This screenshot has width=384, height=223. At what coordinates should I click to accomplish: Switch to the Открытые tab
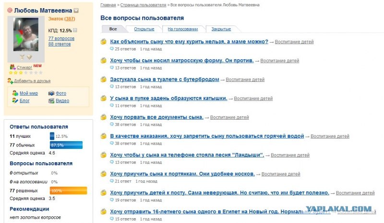tap(144, 29)
